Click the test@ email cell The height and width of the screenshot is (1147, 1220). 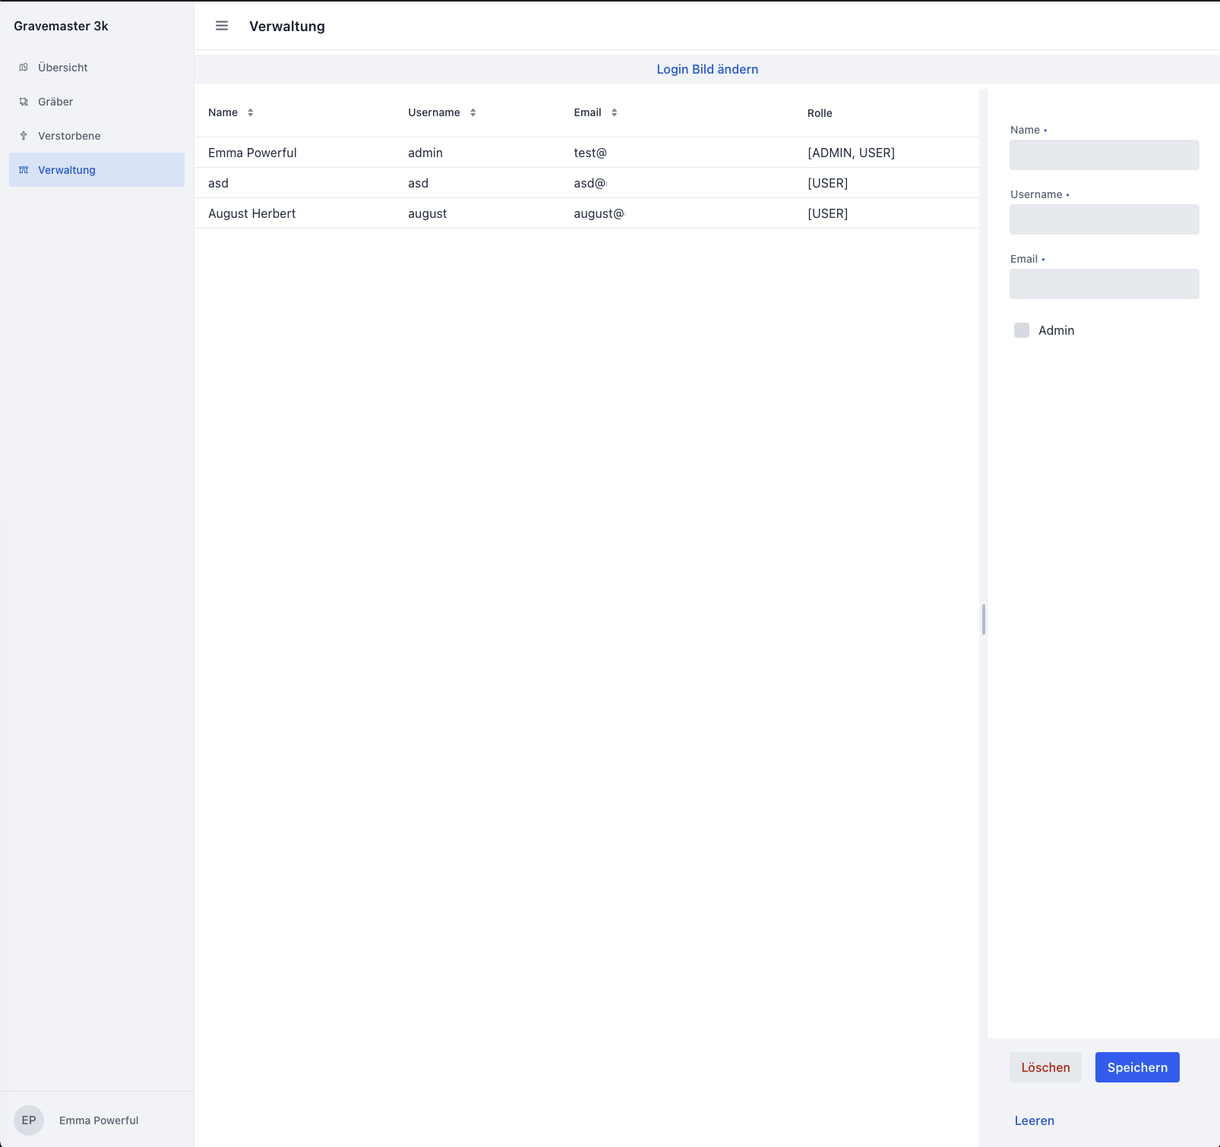tap(590, 153)
